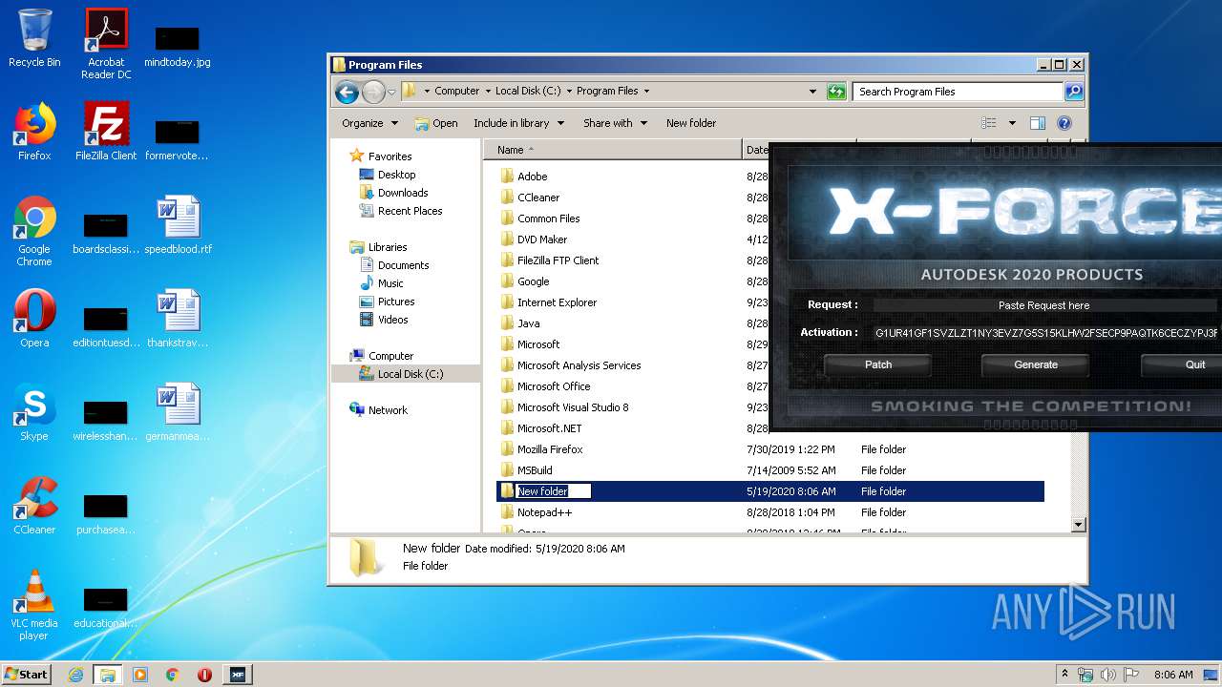
Task: Open VLC media player desktop shortcut
Action: [x=34, y=605]
